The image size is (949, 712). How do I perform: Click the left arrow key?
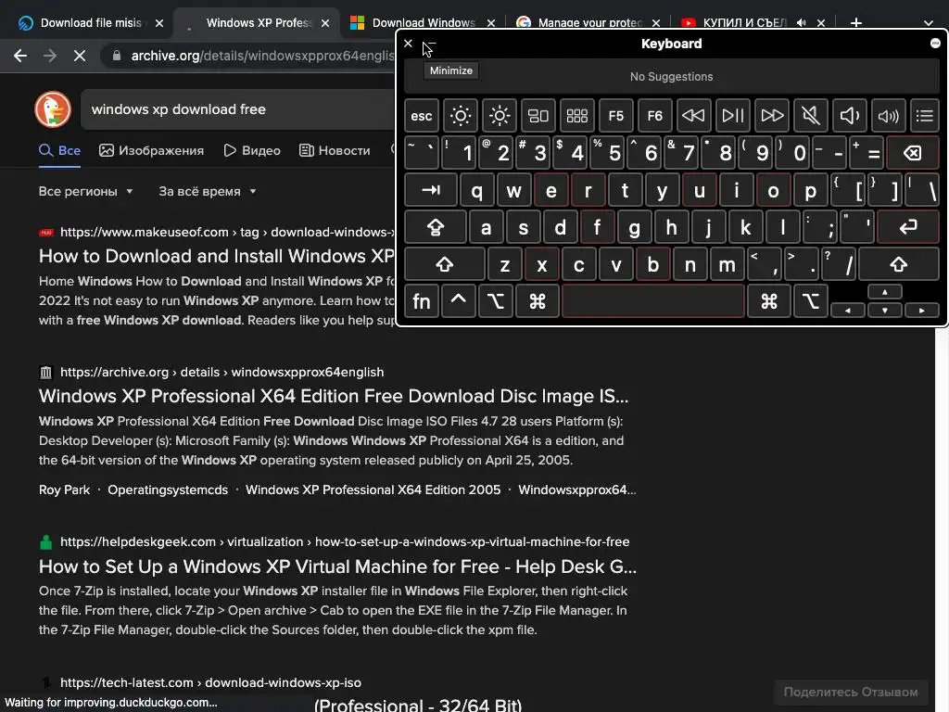[847, 310]
